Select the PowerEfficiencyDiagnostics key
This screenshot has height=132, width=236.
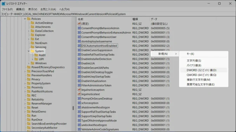pyautogui.click(x=48, y=67)
